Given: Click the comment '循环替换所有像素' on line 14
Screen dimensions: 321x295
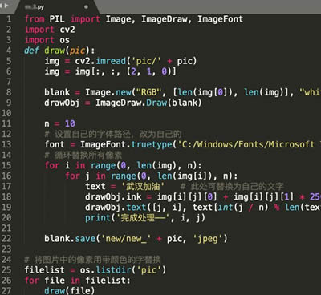Looking at the screenshot, I should coord(88,155).
